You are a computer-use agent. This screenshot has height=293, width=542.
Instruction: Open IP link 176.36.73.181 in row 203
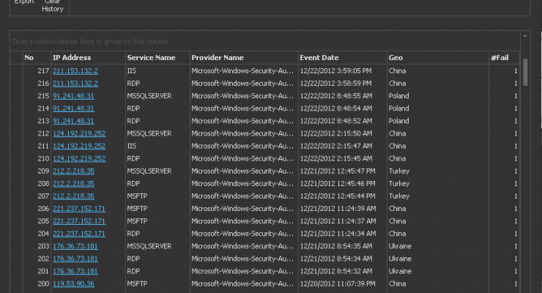[75, 245]
